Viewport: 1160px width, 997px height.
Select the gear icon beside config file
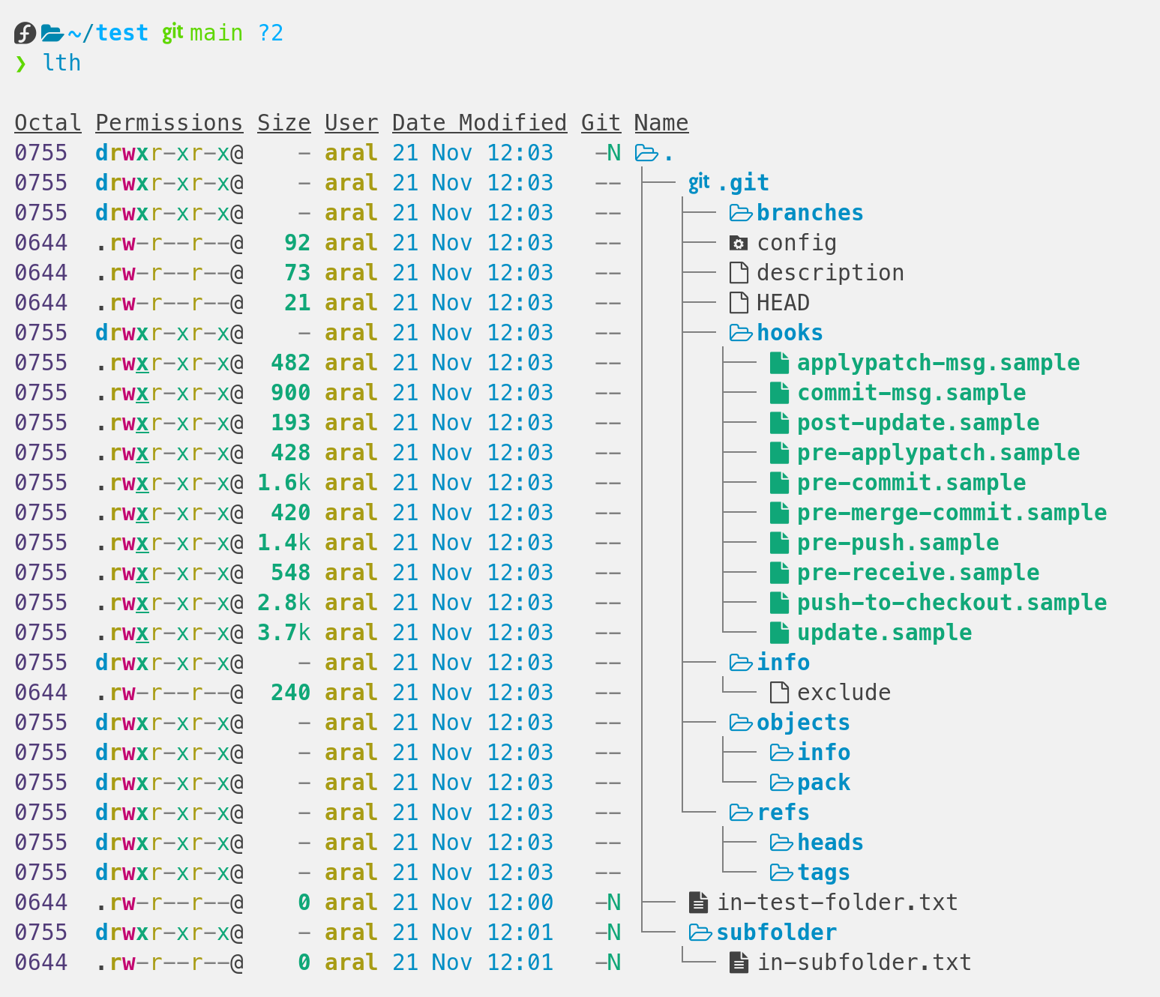tap(739, 242)
